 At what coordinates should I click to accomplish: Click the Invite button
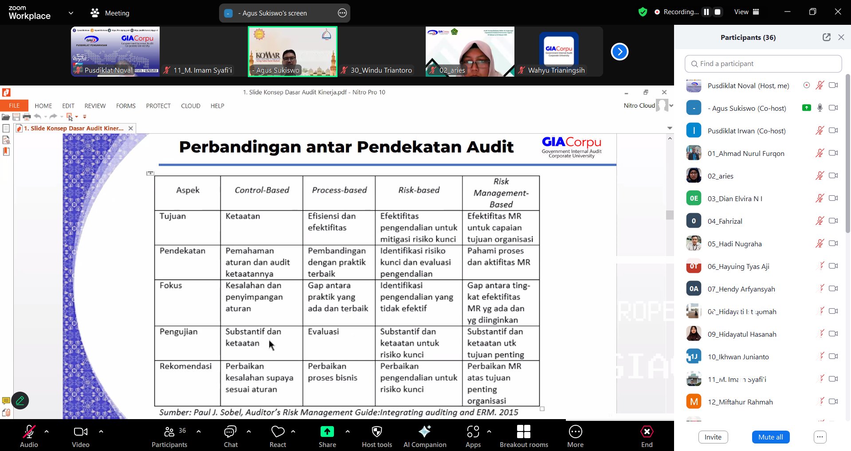(713, 437)
